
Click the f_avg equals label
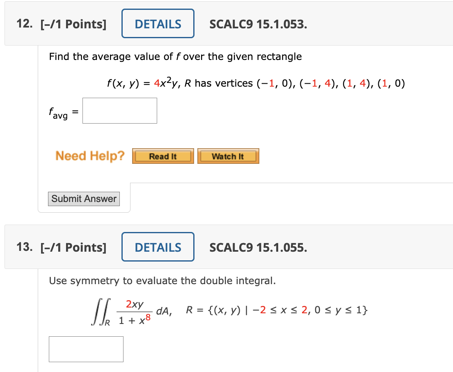pyautogui.click(x=62, y=112)
